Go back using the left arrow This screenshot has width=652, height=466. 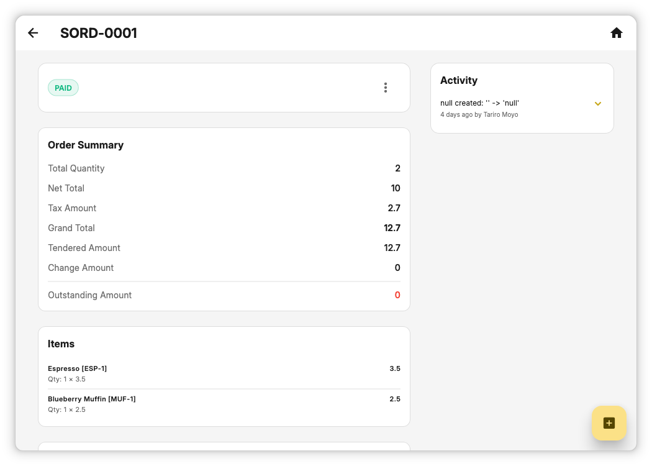pos(33,33)
